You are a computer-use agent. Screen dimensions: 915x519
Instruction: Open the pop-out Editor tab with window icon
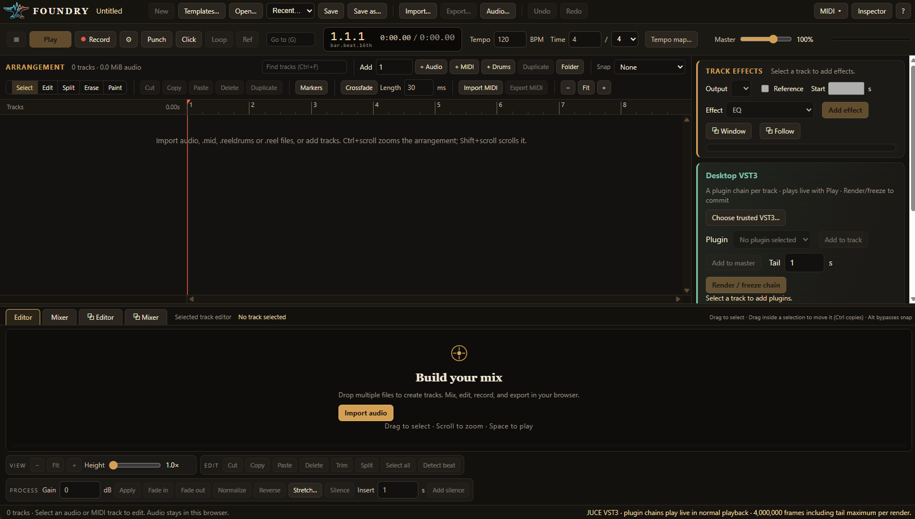coord(100,318)
